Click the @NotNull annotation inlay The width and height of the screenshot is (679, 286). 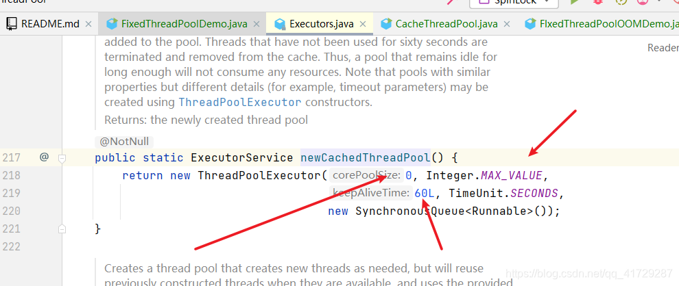[124, 142]
